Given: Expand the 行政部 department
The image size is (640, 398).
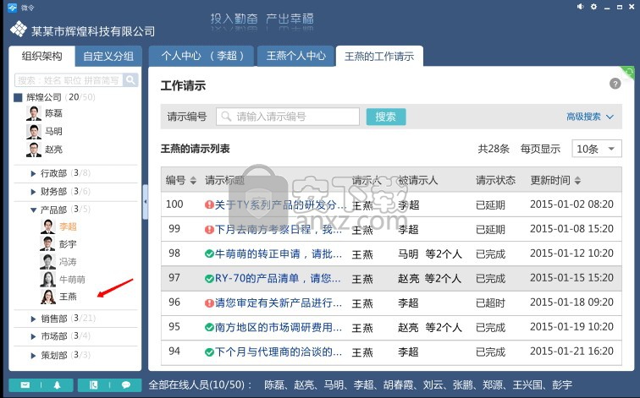Looking at the screenshot, I should tap(34, 173).
